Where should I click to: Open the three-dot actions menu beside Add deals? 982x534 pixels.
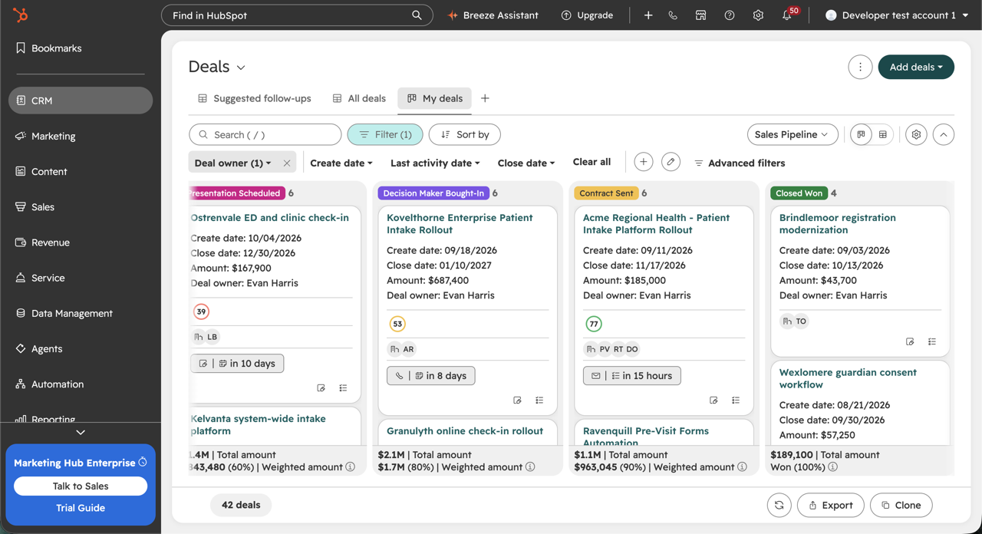860,67
